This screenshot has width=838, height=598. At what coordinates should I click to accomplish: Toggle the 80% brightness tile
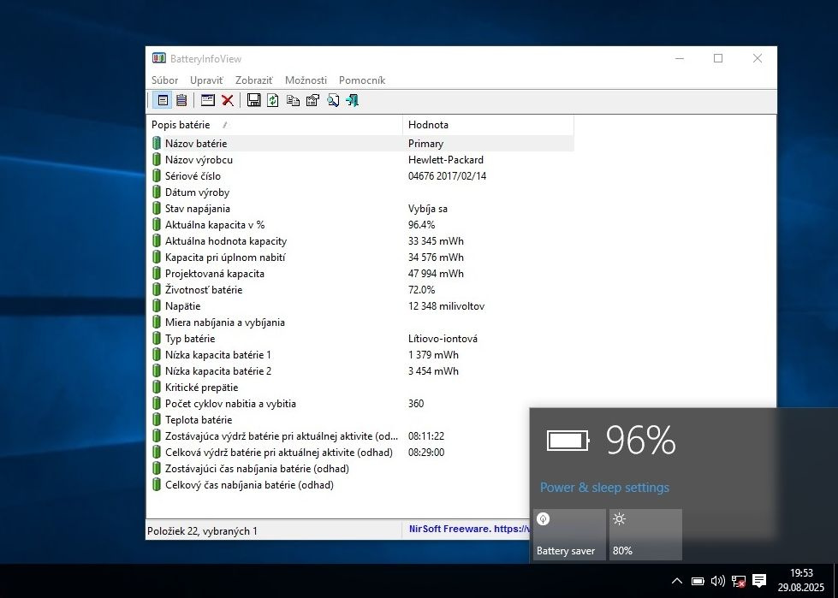645,535
